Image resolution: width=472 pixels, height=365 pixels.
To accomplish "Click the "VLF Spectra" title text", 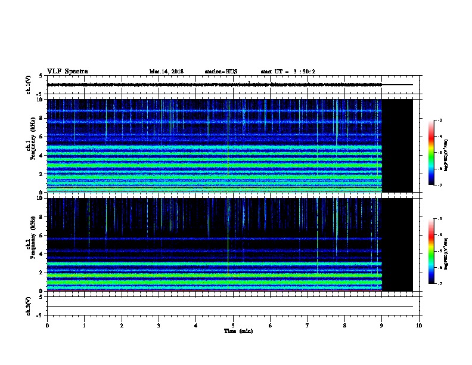I will [x=67, y=71].
